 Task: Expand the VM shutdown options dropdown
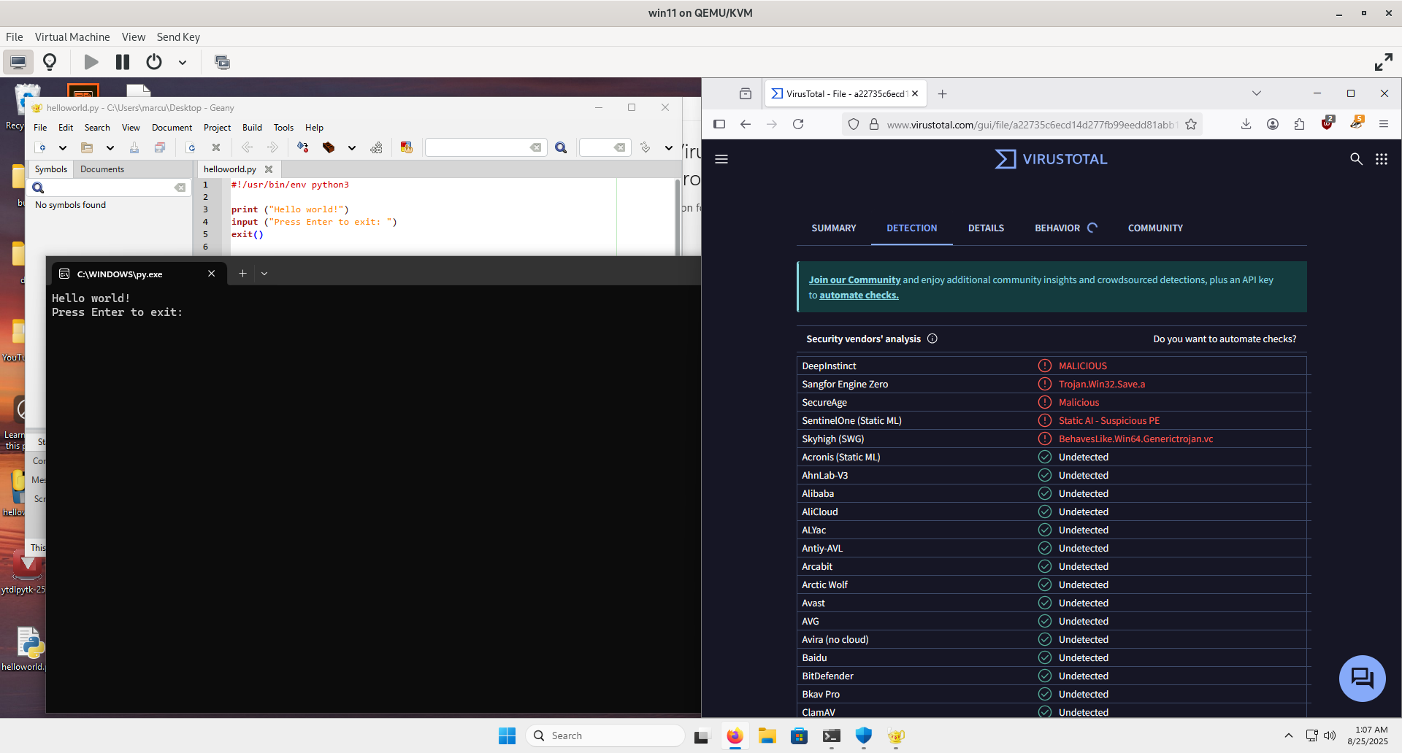(x=183, y=62)
